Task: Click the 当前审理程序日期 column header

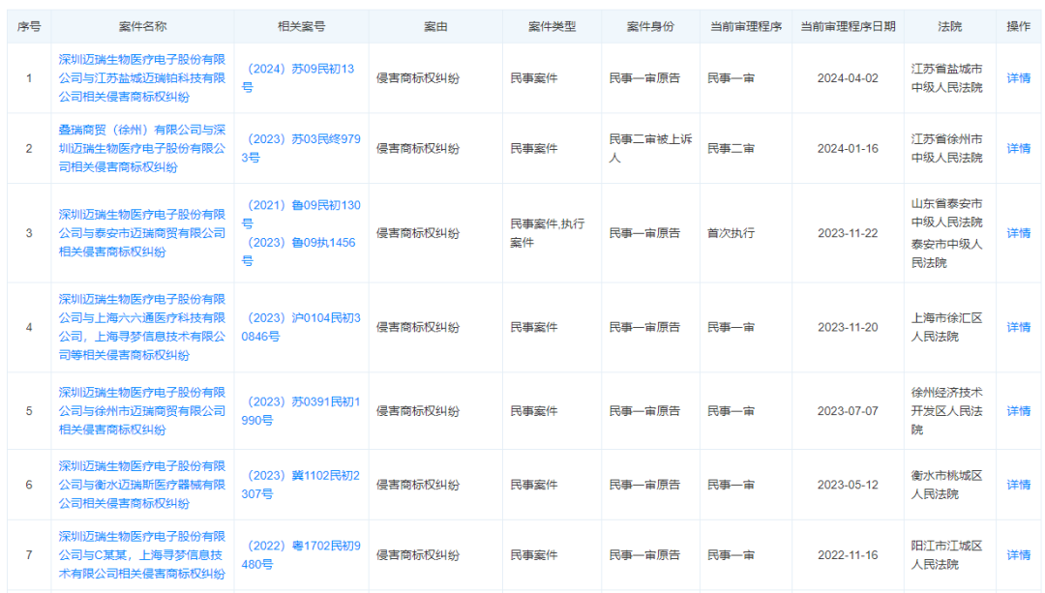Action: [x=848, y=27]
